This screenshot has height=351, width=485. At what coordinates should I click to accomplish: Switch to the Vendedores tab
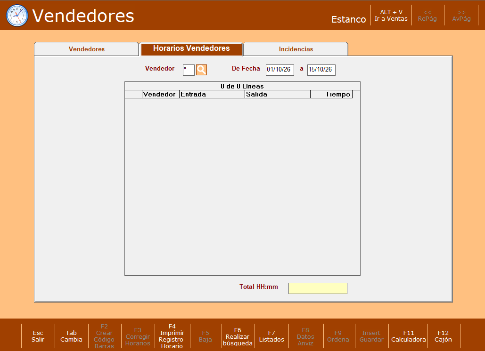[x=87, y=49]
